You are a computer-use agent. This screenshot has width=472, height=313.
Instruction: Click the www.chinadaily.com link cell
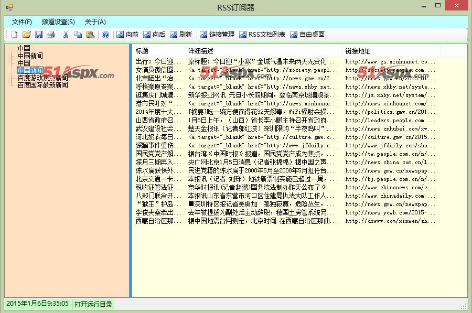coord(390,196)
